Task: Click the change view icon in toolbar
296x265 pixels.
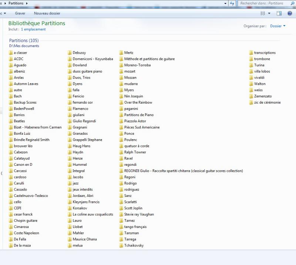Action: (263, 13)
